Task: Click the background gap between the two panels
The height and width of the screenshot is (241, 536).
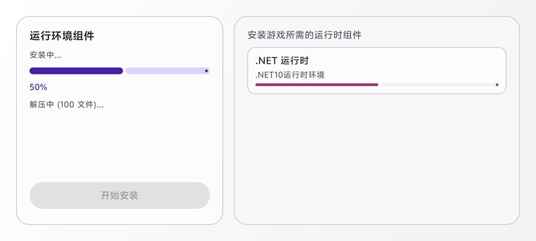Action: tap(228, 120)
